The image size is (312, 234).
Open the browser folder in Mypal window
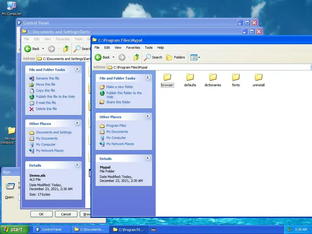pos(167,80)
